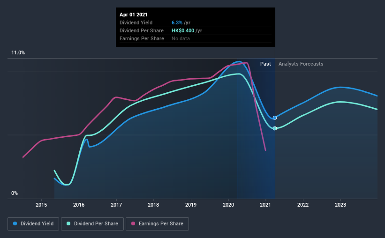Click the 2020 x-axis label
This screenshot has height=238, width=385.
(x=228, y=205)
